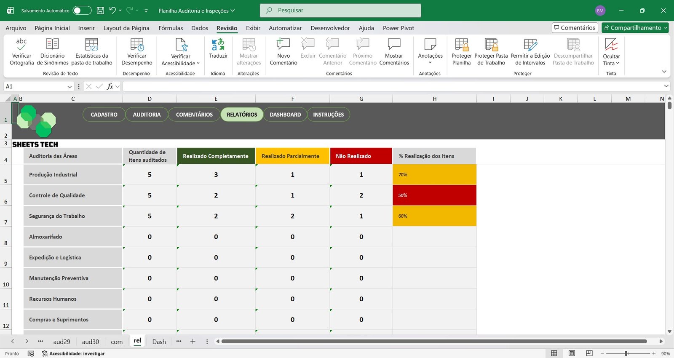Screen dimensions: 674x358
Task: Click the Comentários button top right
Action: 575,28
